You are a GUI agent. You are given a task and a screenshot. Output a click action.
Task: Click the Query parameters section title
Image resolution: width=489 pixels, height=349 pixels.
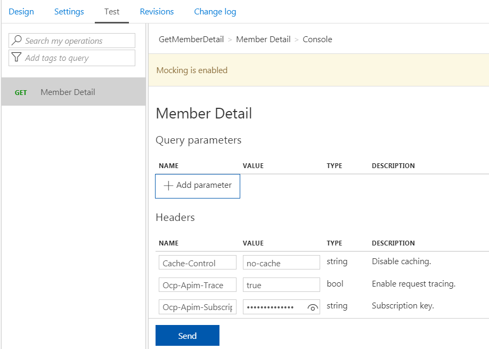[x=198, y=140]
